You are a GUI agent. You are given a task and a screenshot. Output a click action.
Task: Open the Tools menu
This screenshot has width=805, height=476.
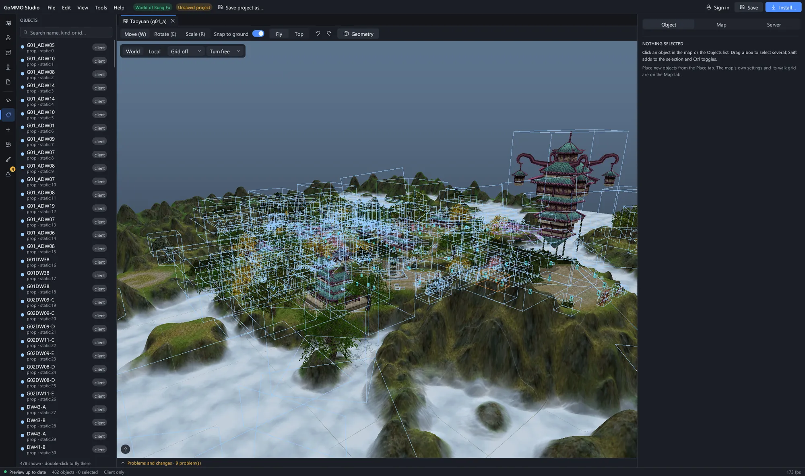(101, 8)
